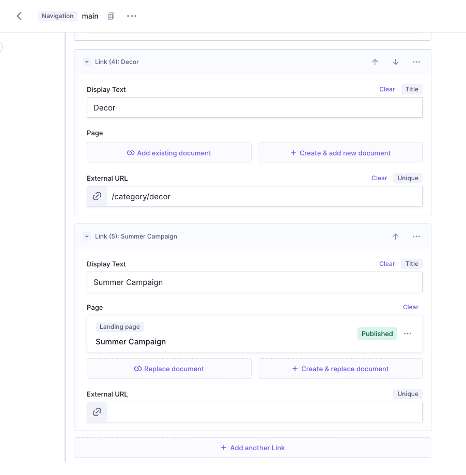This screenshot has width=466, height=475.
Task: Click Replace document for Summer Campaign
Action: click(x=169, y=369)
